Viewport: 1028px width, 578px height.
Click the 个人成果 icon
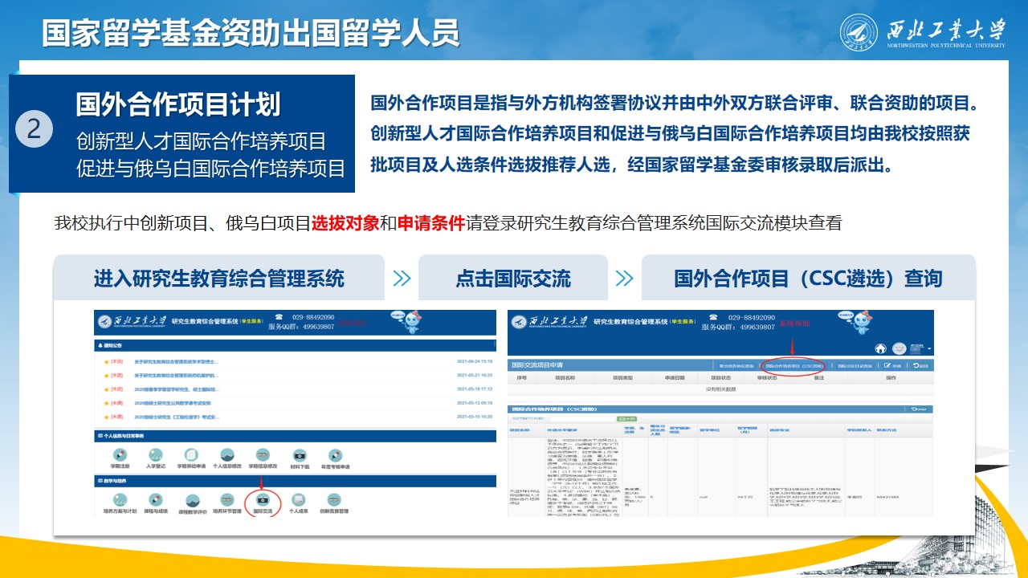coord(299,502)
